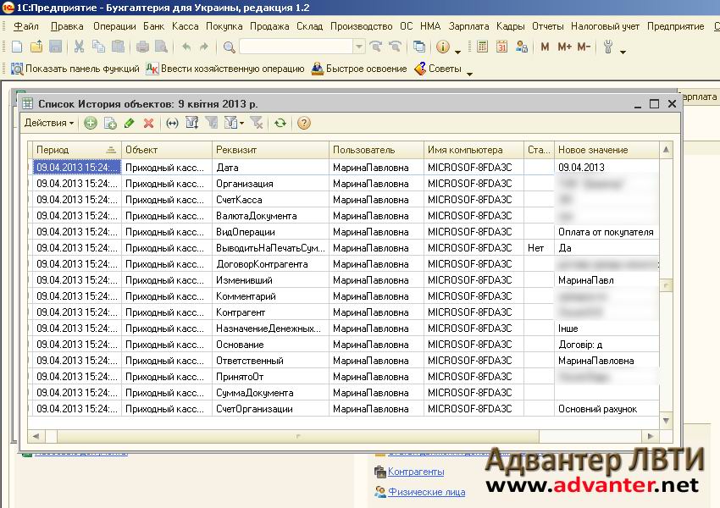The image size is (720, 508).
Task: Click the Реквизит column header
Action: click(x=270, y=150)
